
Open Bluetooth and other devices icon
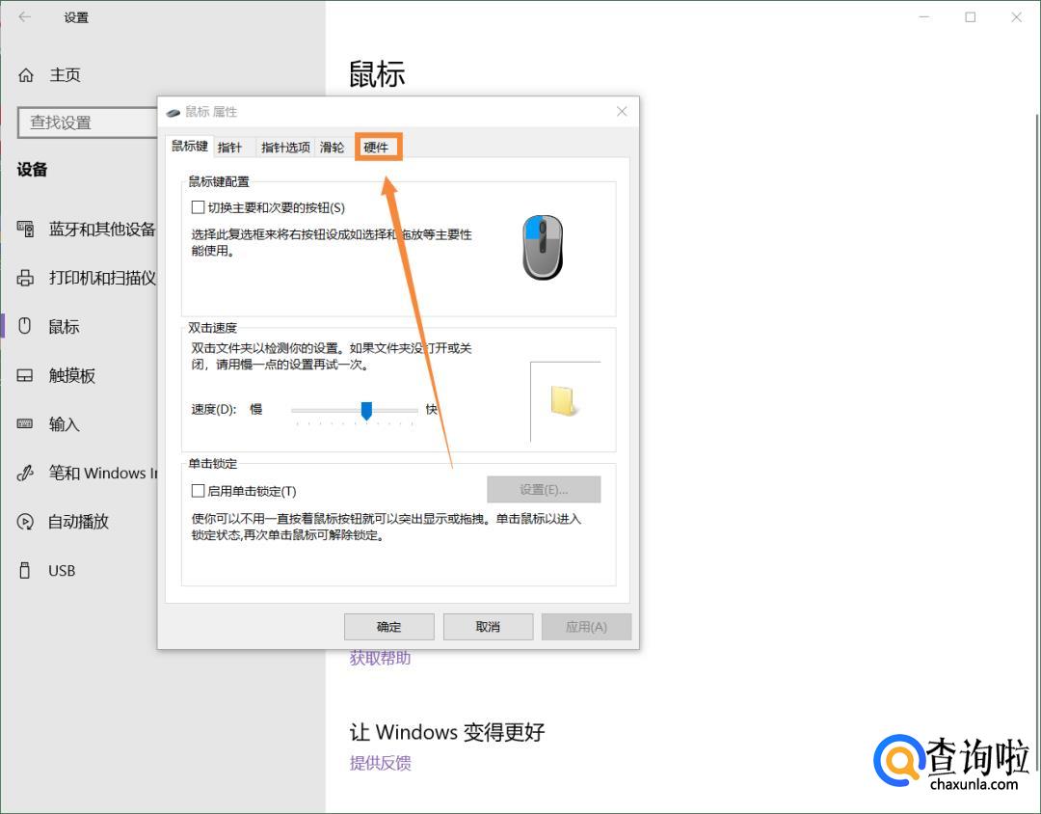click(x=26, y=229)
